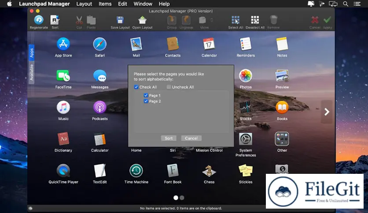
Task: Select the App Store icon
Action: point(63,44)
